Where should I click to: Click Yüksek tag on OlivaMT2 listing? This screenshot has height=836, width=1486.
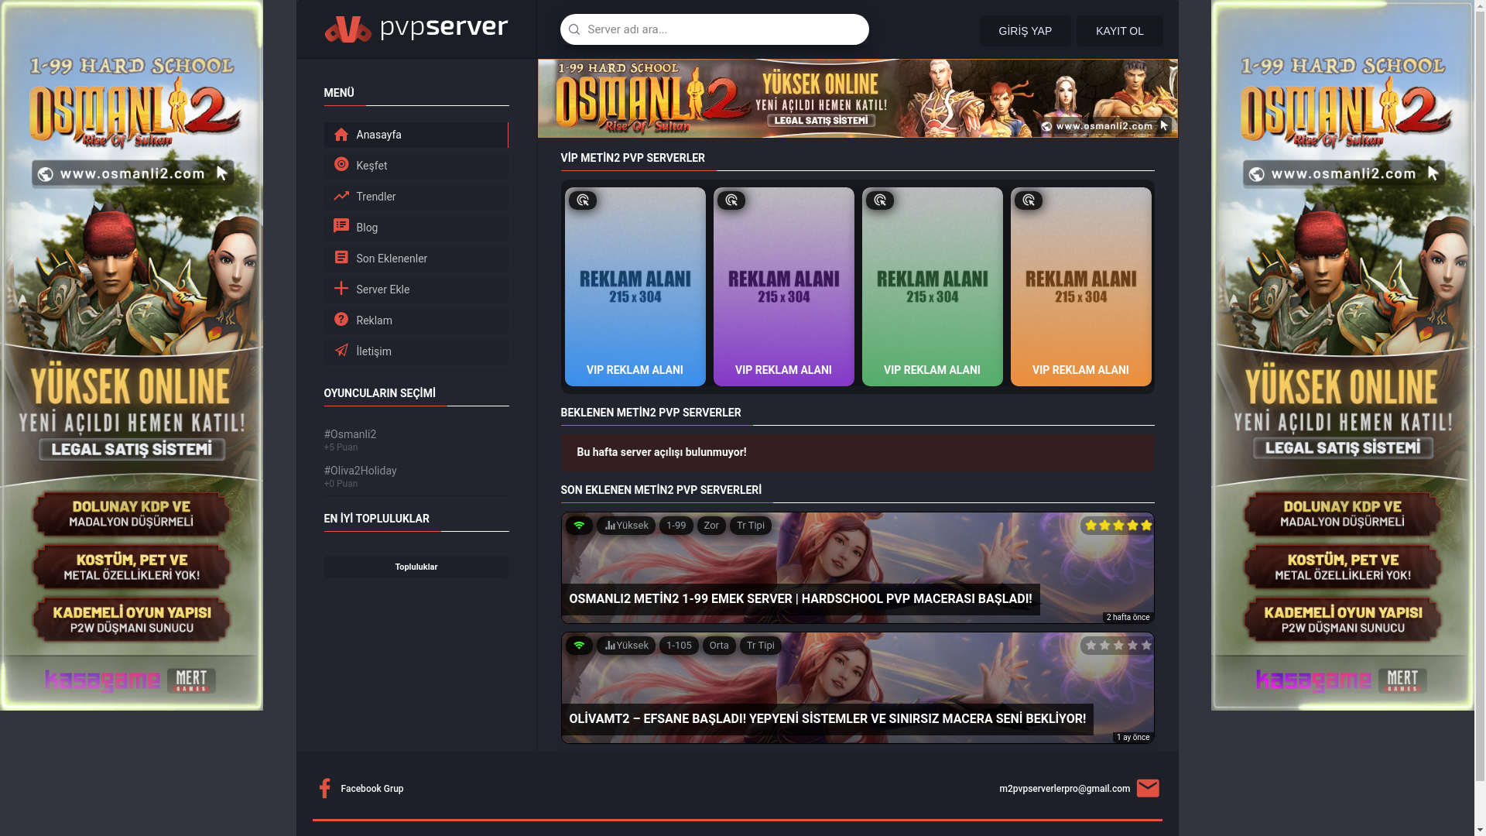tap(626, 646)
